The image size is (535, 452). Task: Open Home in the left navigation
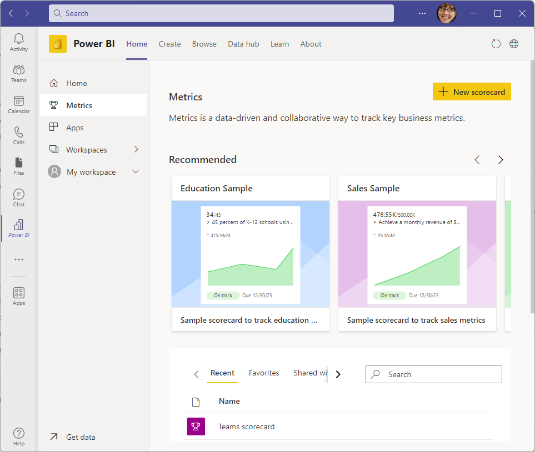click(x=93, y=83)
